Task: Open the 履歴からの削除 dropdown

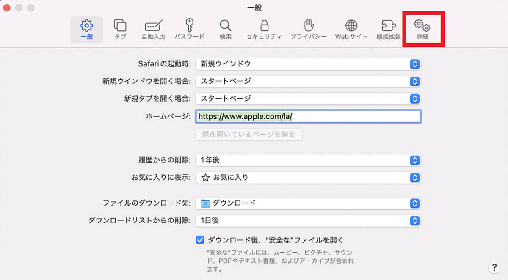Action: (x=308, y=160)
